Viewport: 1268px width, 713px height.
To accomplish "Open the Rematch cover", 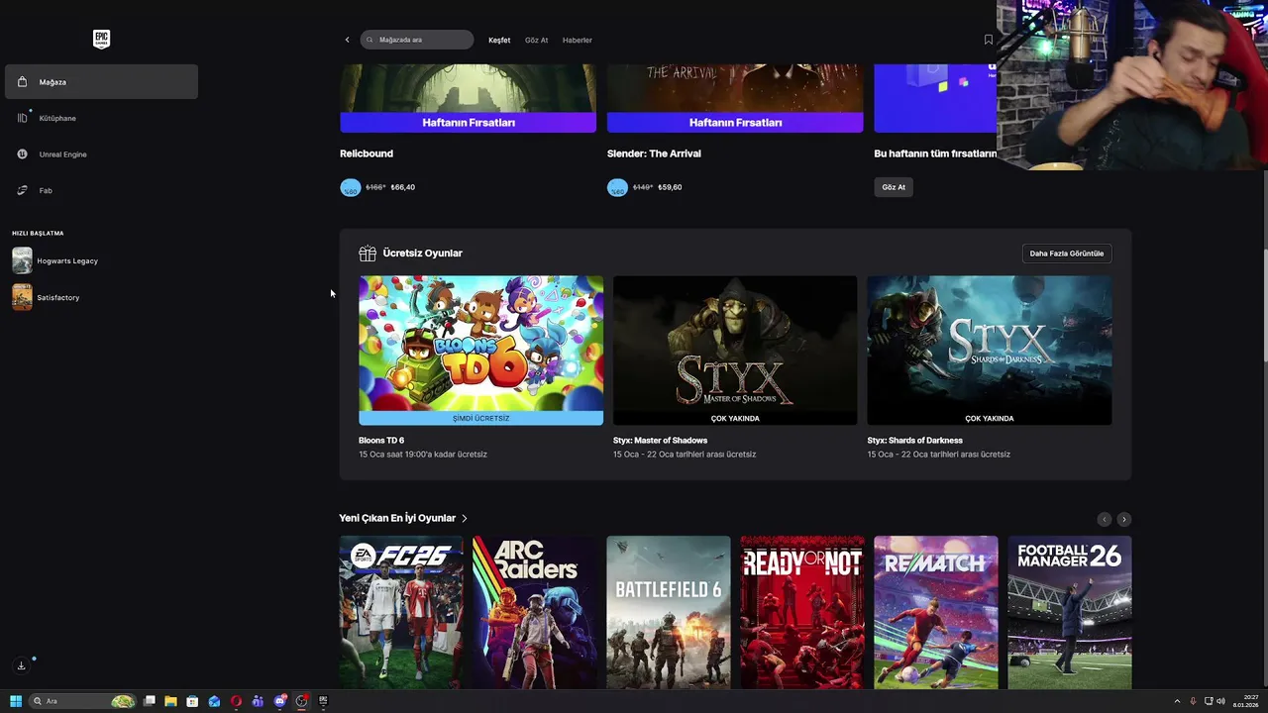I will point(936,612).
